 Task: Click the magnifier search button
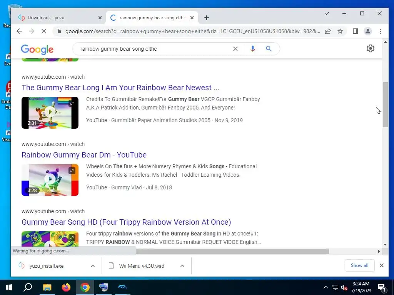pos(269,49)
